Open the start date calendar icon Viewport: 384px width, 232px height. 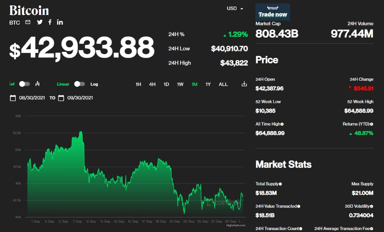coord(13,98)
